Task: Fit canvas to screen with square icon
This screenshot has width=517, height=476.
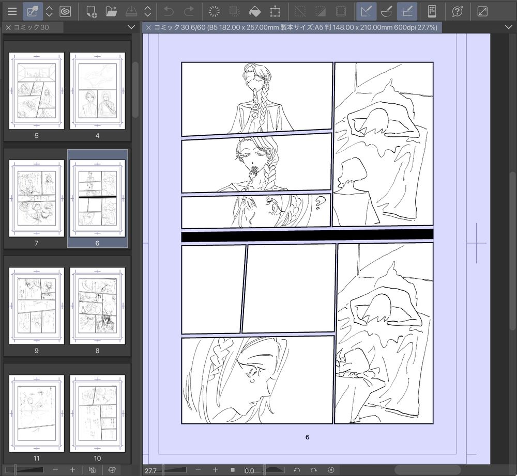Action: click(233, 470)
